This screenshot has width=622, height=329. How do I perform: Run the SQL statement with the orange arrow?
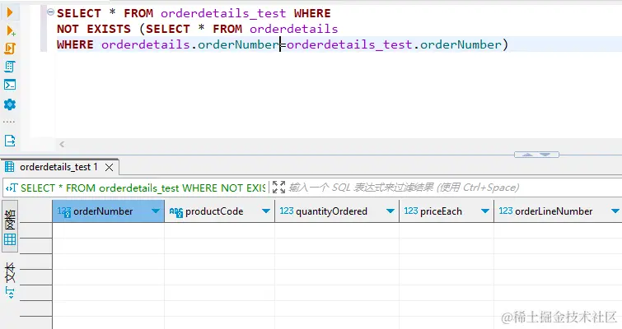tap(10, 12)
